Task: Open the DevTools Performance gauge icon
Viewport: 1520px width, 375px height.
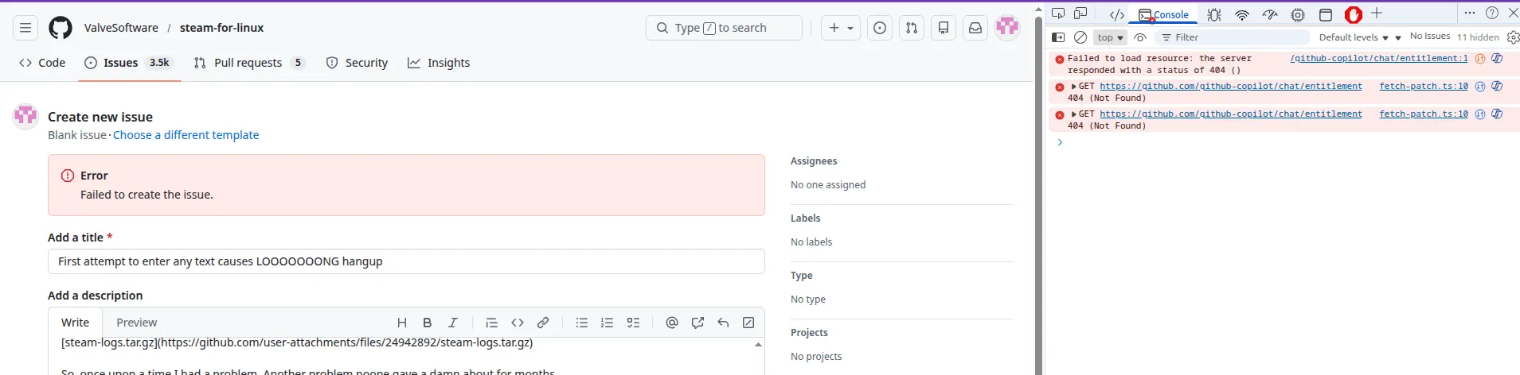Action: 1270,14
